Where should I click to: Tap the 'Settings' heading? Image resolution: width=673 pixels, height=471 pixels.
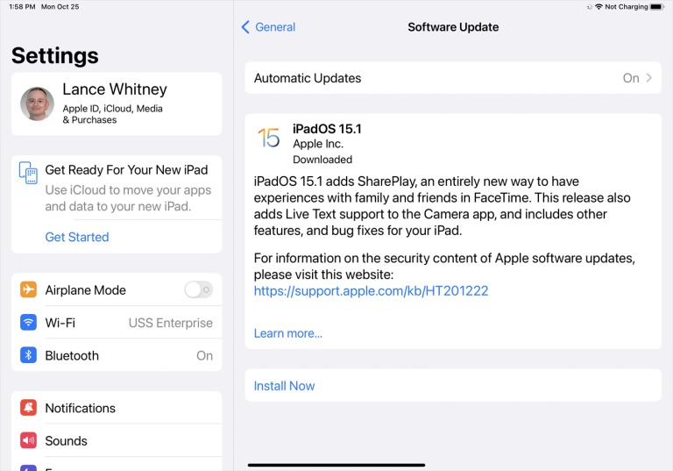point(55,55)
